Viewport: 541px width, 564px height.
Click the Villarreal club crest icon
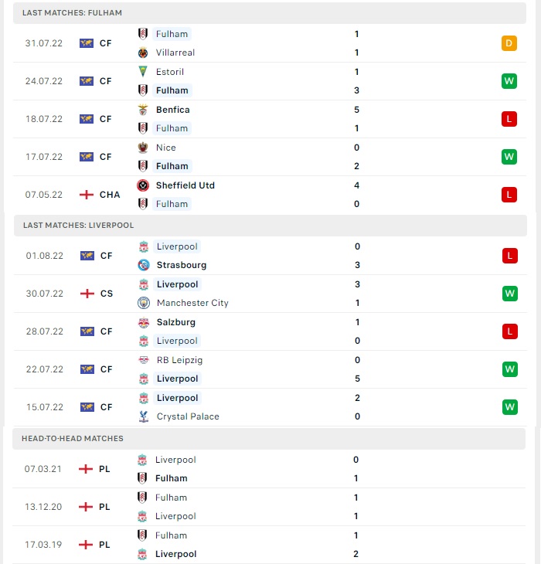pyautogui.click(x=143, y=53)
